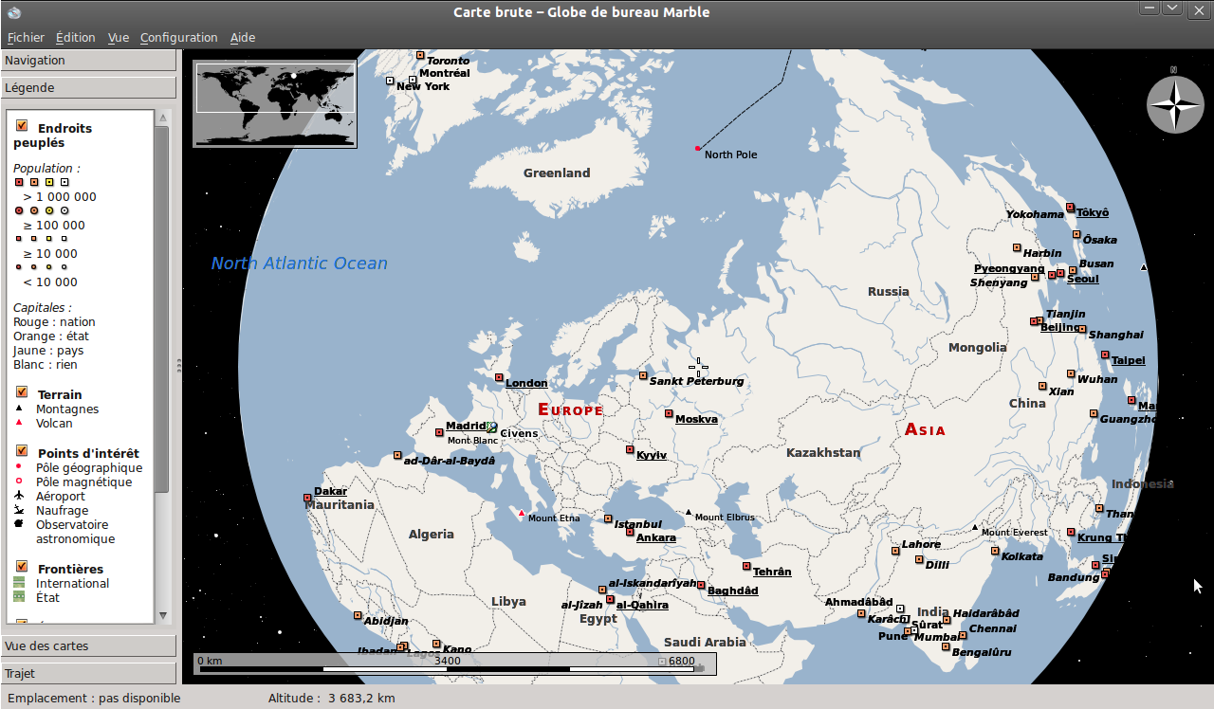Click the Saudi Arabia country label
This screenshot has height=709, width=1214.
[x=705, y=643]
